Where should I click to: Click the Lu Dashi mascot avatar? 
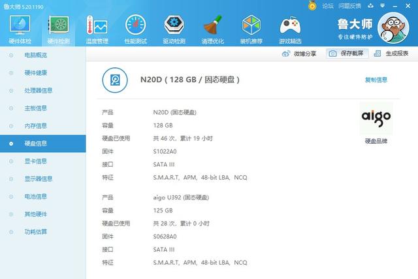pos(393,27)
